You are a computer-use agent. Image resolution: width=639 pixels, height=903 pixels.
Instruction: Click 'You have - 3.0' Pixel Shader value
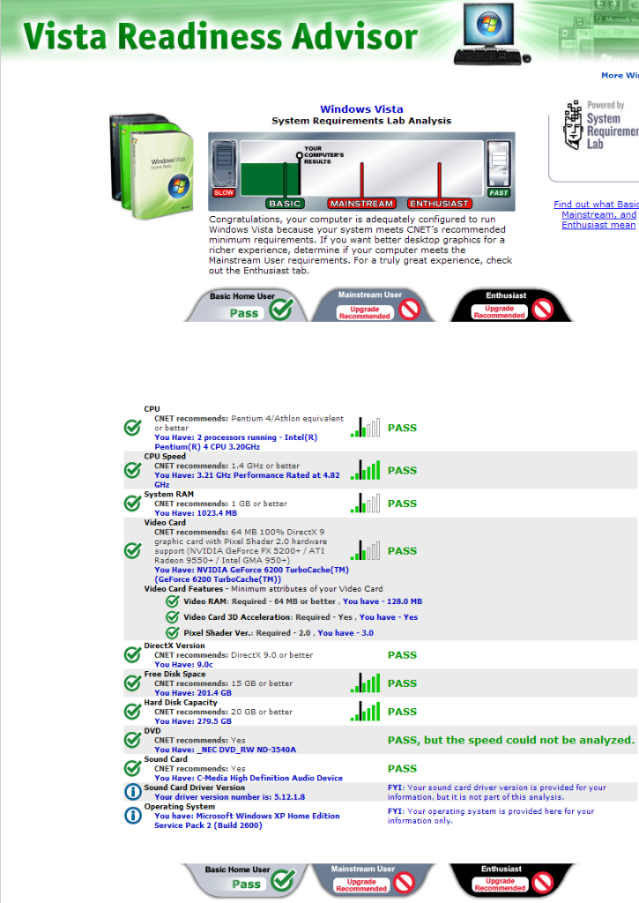[x=346, y=632]
